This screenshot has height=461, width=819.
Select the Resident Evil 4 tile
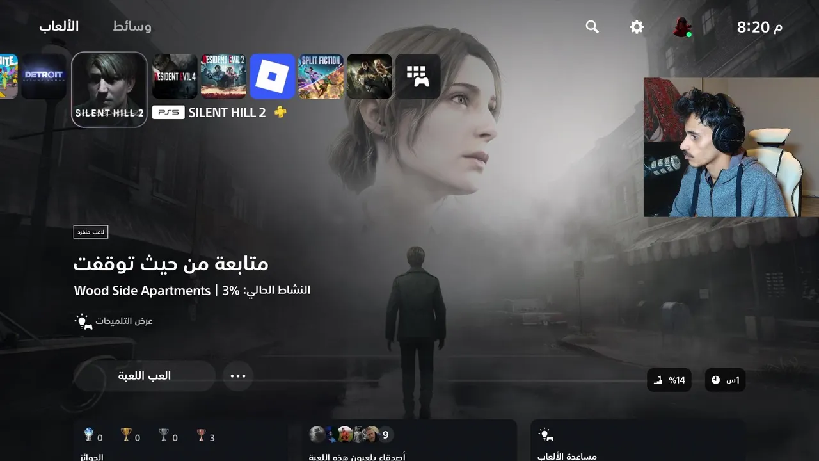point(175,76)
